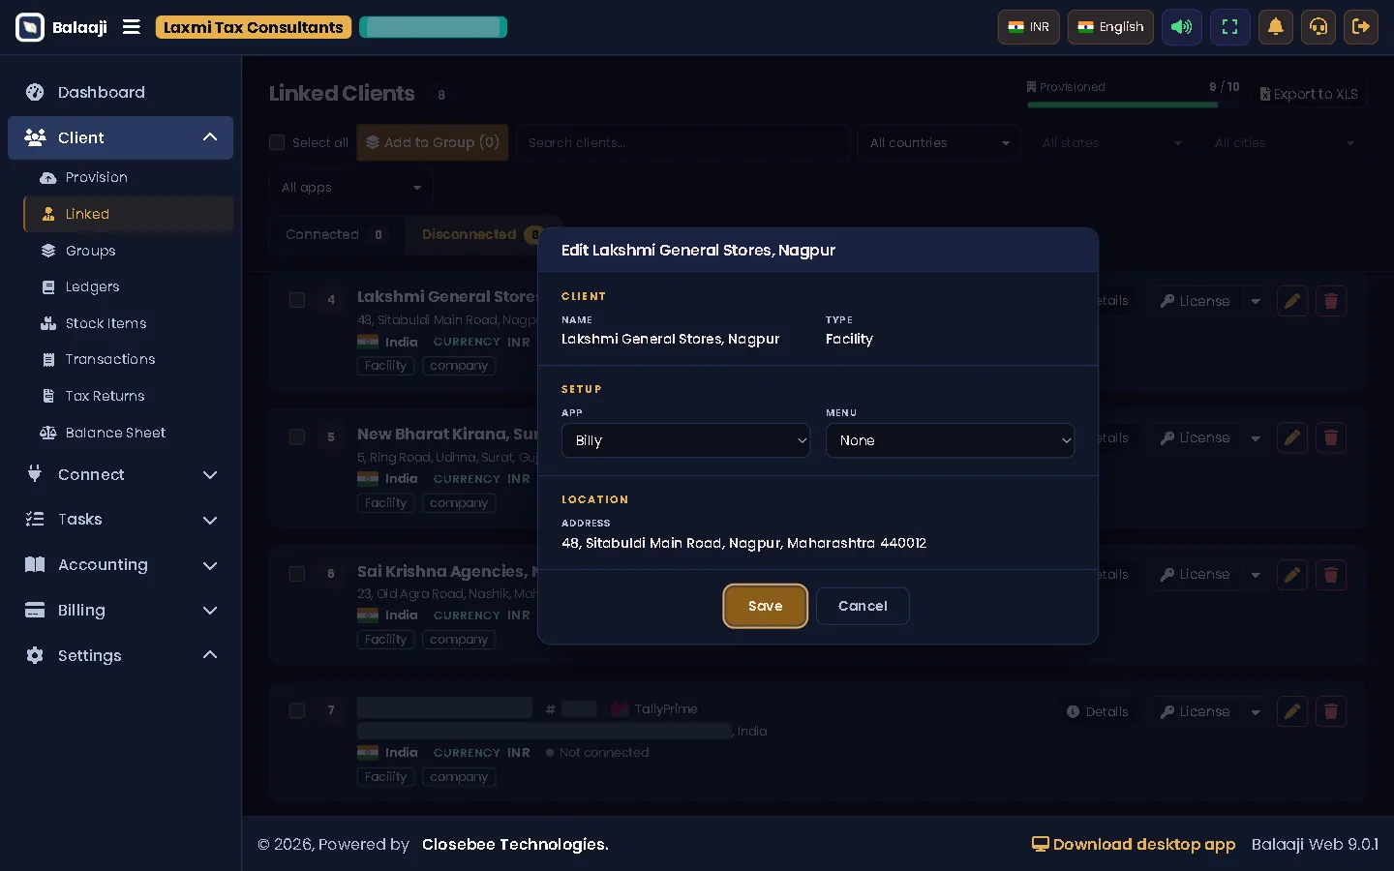
Task: Click the logout icon in header
Action: coord(1361,27)
